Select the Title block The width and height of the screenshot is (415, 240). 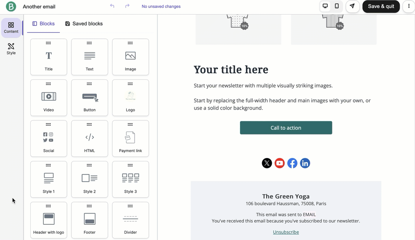49,57
